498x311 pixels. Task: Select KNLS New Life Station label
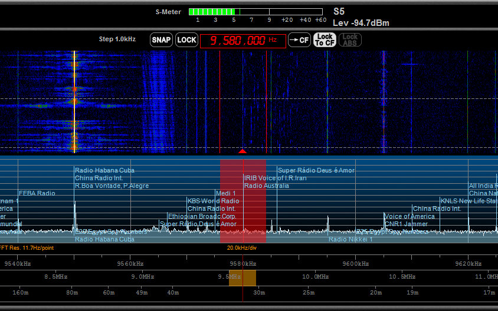point(469,201)
